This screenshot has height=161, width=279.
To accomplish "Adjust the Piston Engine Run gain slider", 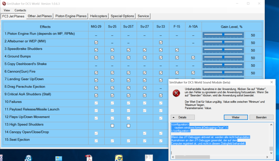I will pos(223,35).
